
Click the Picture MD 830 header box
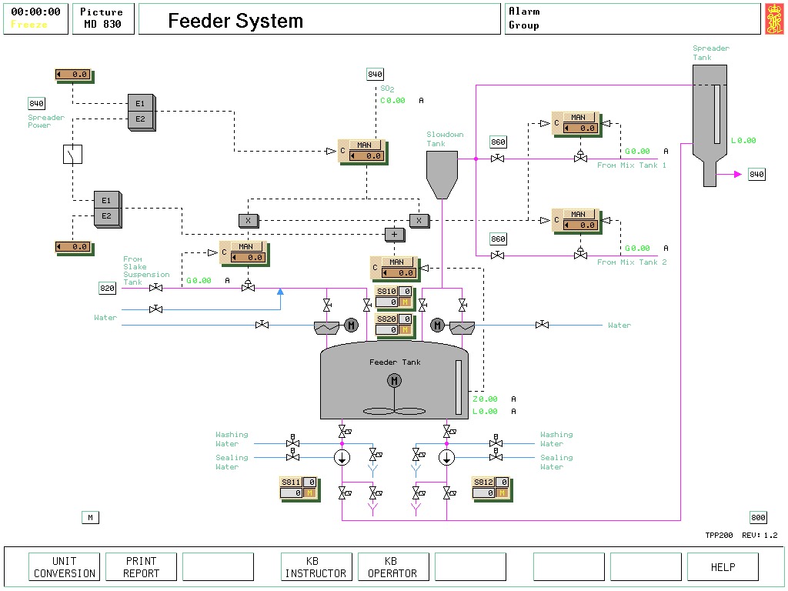pyautogui.click(x=103, y=18)
